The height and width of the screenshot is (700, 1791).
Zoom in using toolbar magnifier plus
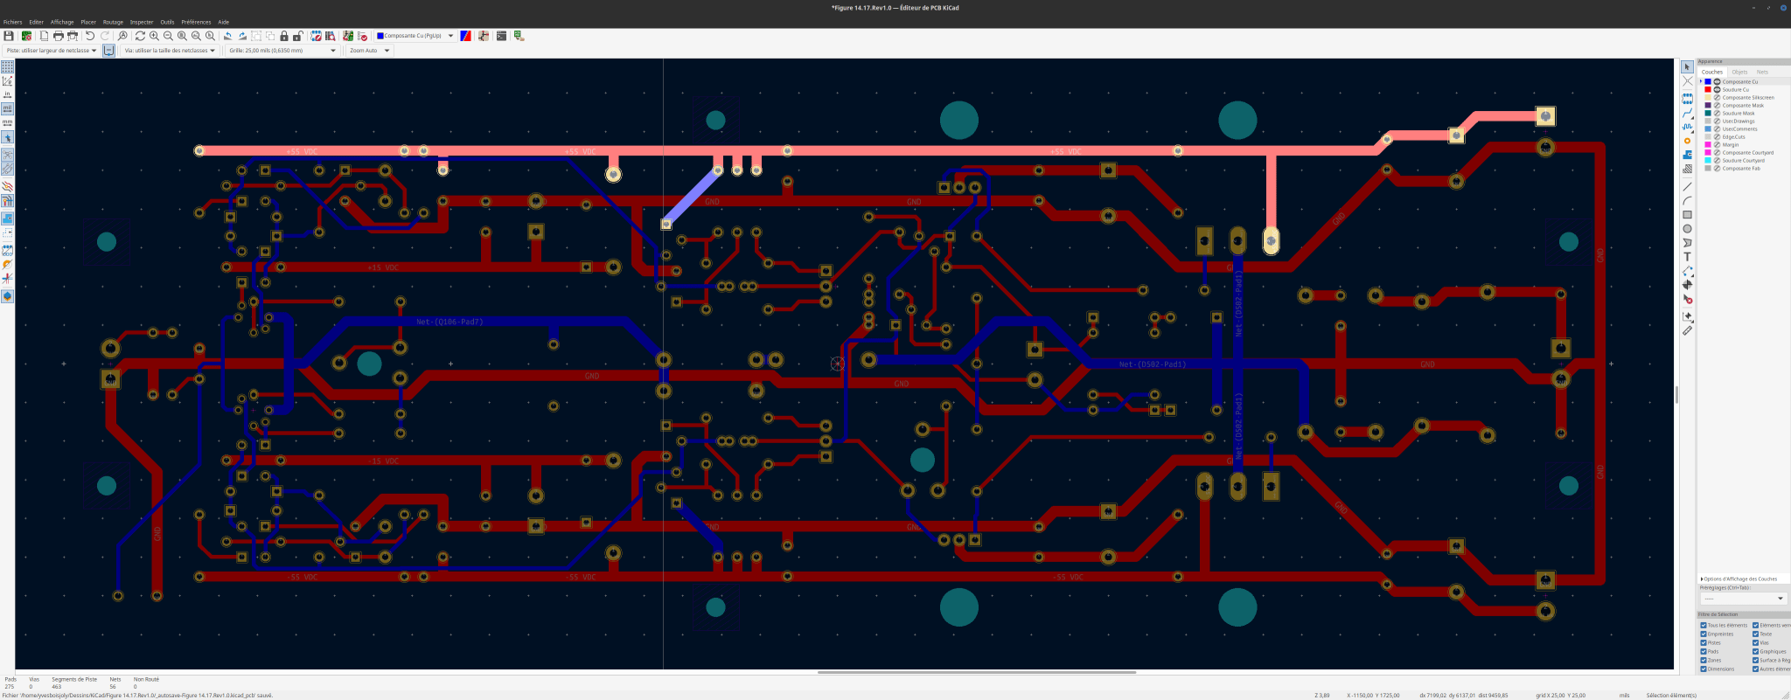tap(154, 36)
